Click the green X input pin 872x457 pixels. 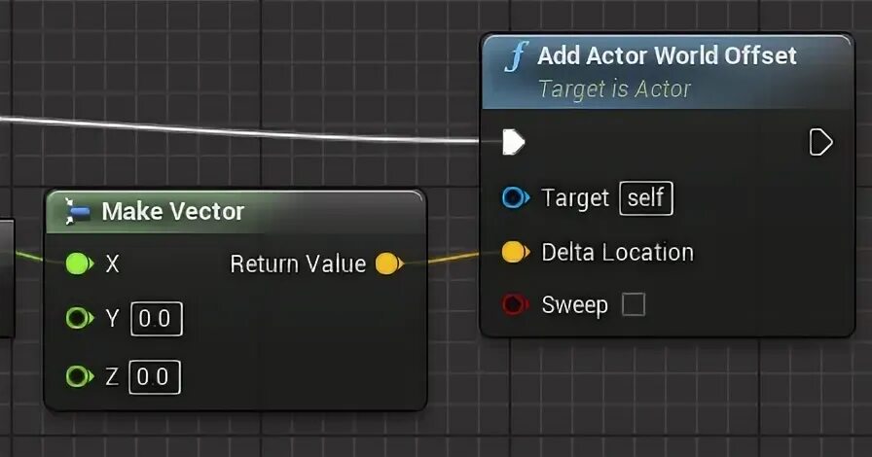(x=80, y=264)
